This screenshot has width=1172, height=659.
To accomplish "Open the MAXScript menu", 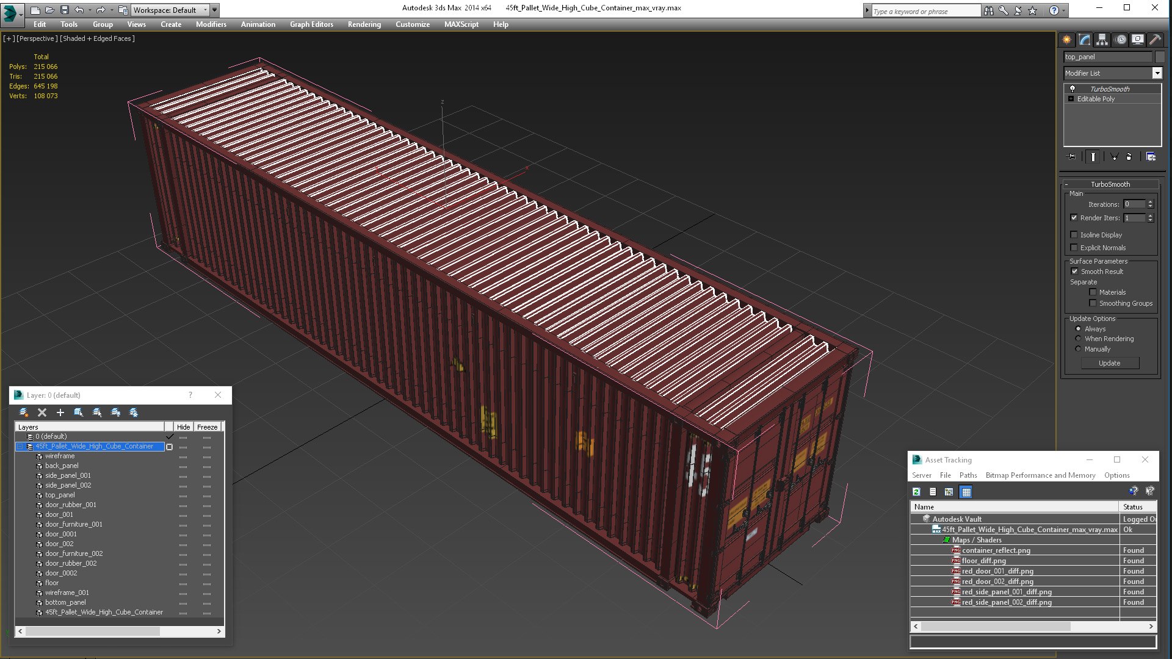I will tap(461, 24).
